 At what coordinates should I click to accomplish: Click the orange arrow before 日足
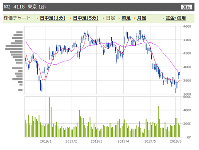(x=104, y=18)
